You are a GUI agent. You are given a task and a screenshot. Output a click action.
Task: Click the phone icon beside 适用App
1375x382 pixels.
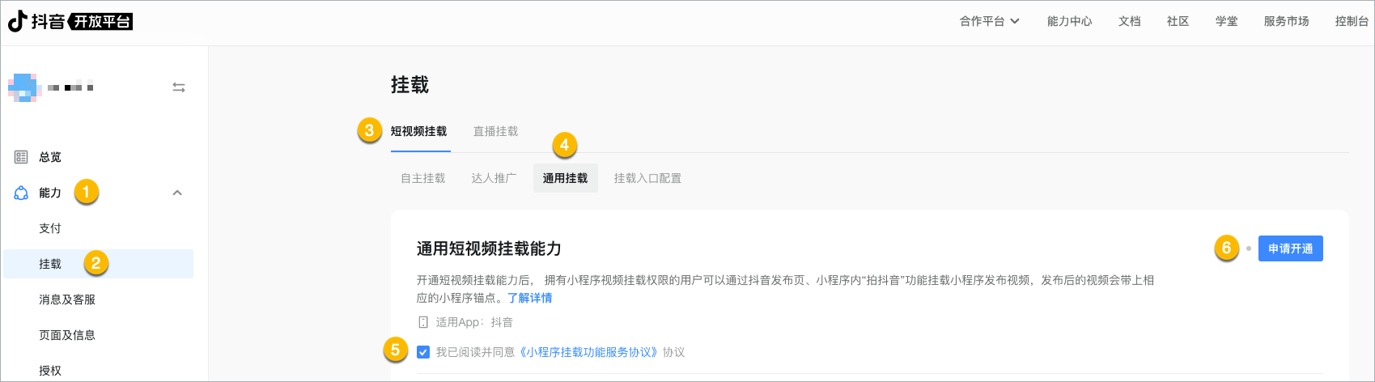click(423, 322)
